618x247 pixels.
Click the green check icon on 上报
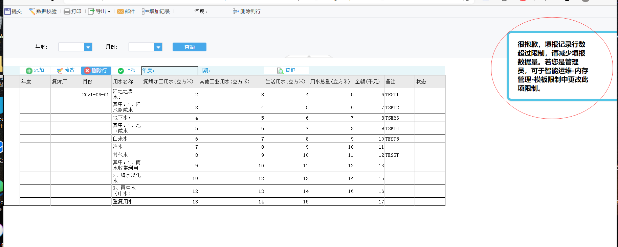(x=120, y=71)
